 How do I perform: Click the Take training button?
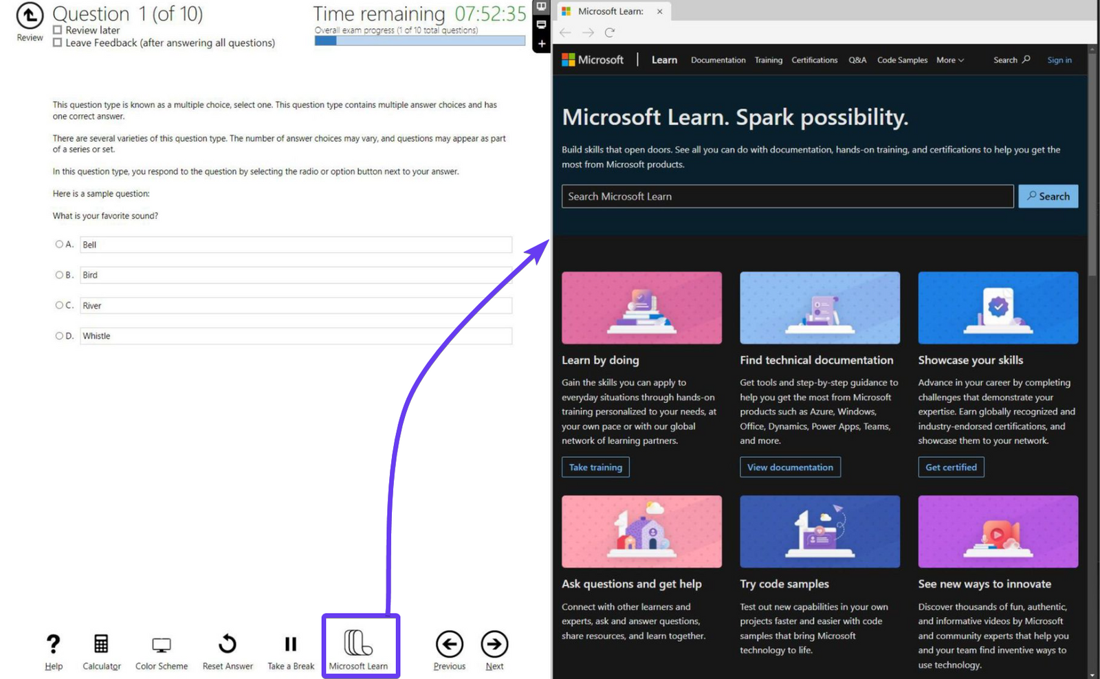[x=595, y=467]
